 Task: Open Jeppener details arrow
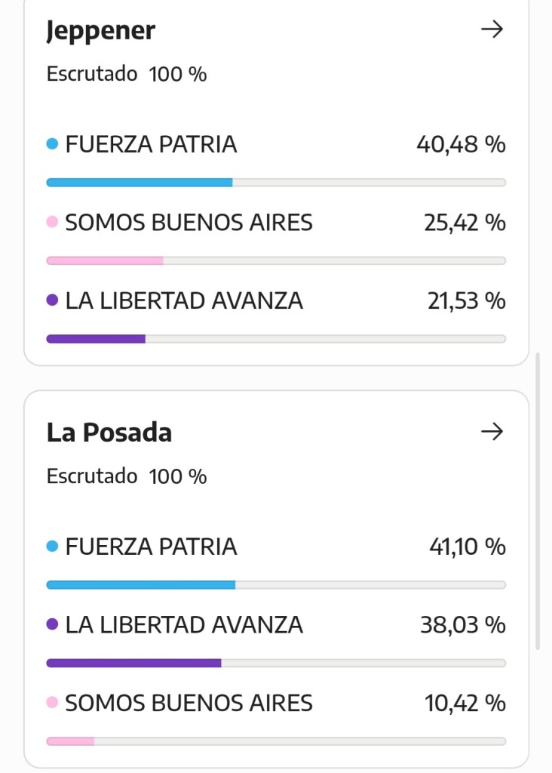(x=492, y=30)
